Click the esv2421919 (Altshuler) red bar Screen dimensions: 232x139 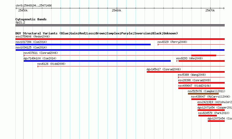(210, 105)
